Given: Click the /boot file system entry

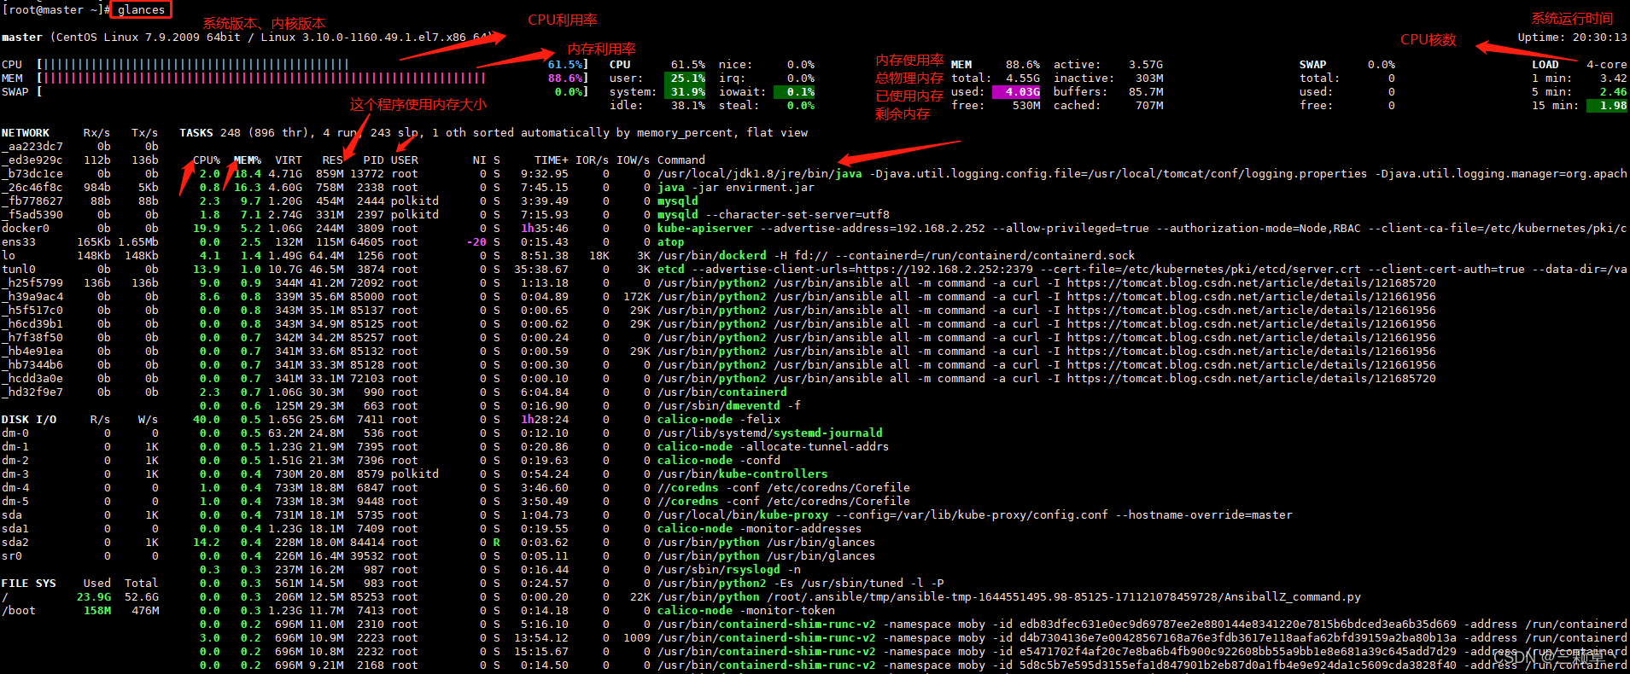Looking at the screenshot, I should 80,610.
